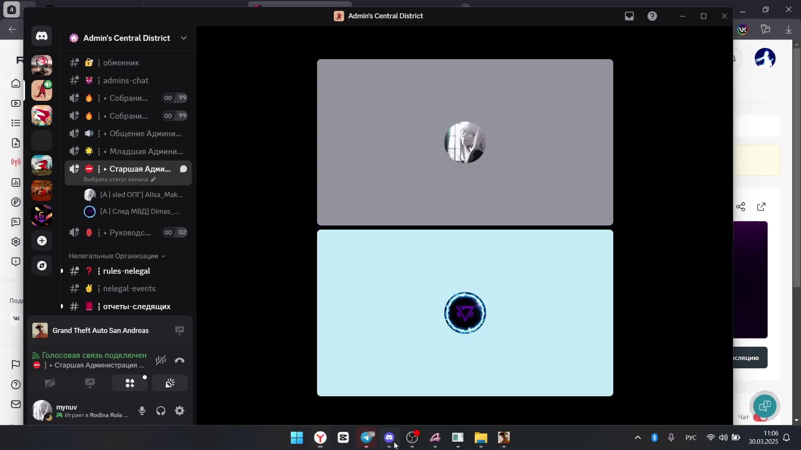Open the rules-nelegal channel
Screen dimensions: 801x450
(126, 271)
